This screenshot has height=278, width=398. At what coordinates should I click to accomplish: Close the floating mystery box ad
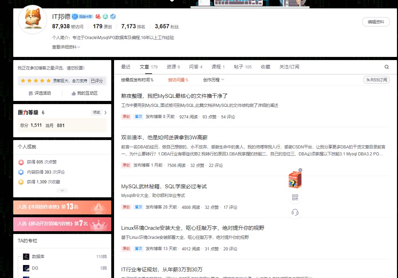coord(300,170)
